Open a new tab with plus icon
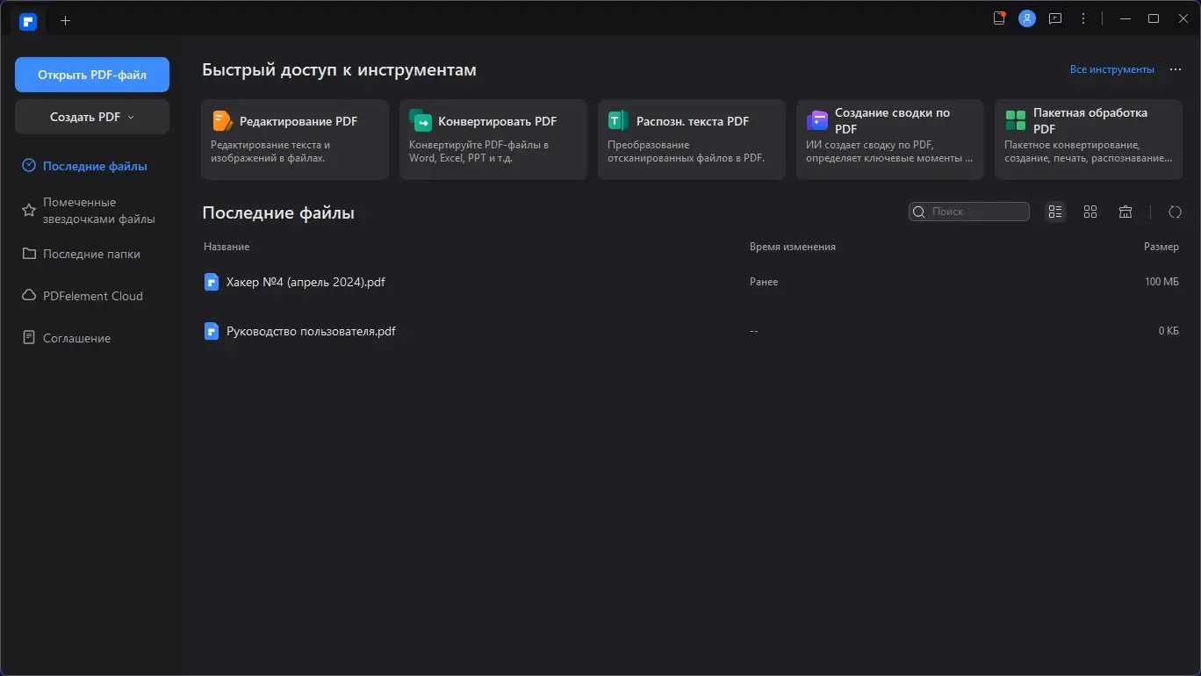This screenshot has height=676, width=1201. pos(65,20)
